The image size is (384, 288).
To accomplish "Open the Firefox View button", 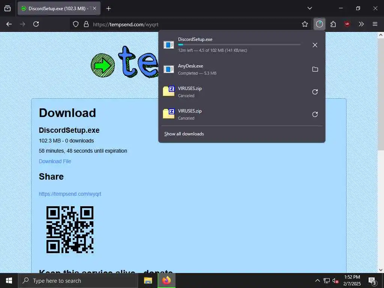I will tap(7, 8).
